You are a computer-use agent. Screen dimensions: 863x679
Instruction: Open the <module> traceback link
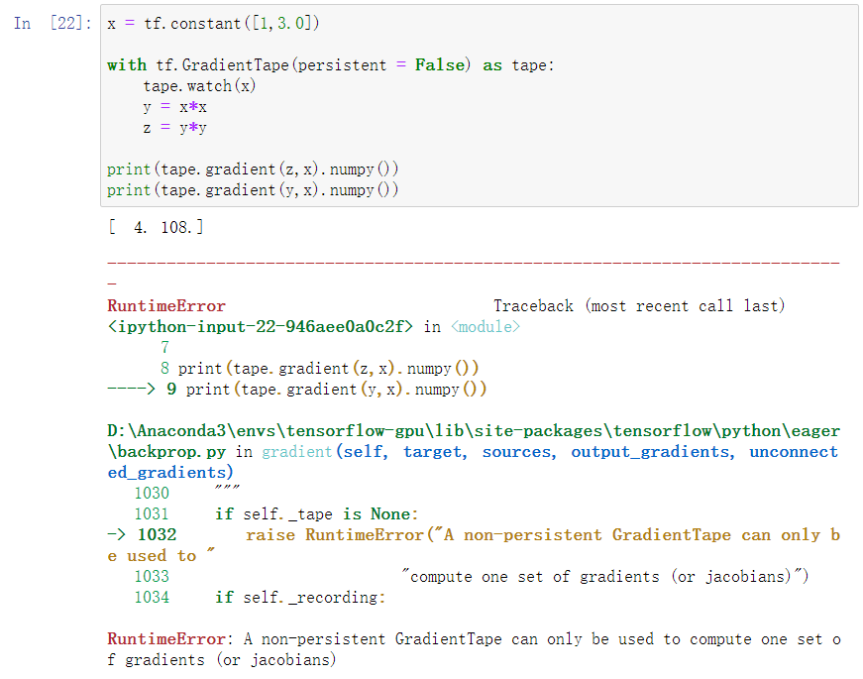point(485,326)
